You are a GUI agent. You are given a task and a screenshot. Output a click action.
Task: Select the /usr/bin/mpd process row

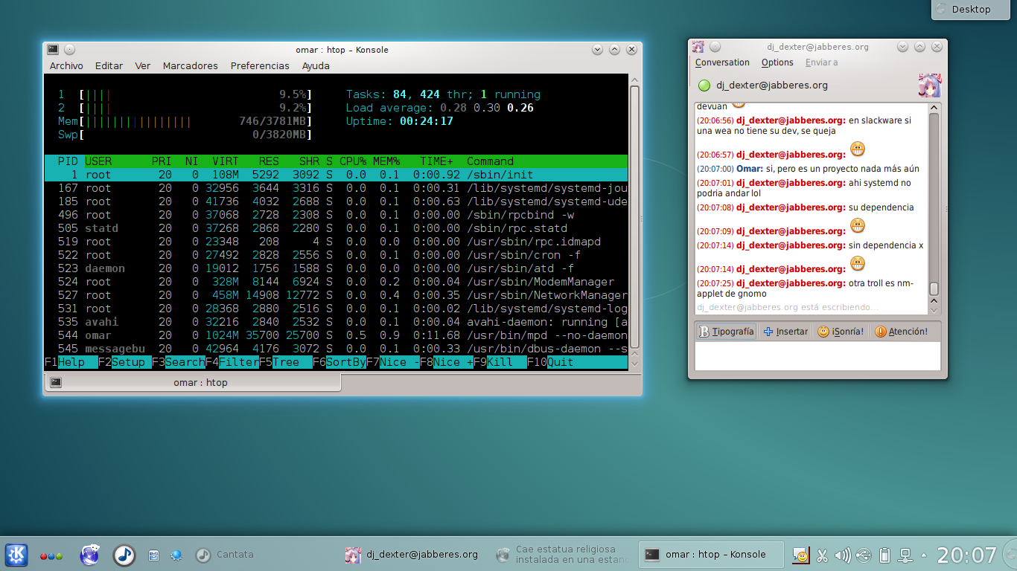(x=337, y=335)
